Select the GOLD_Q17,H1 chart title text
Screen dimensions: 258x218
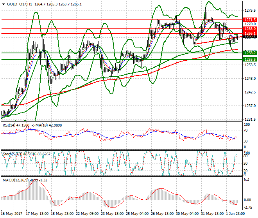click(x=20, y=4)
